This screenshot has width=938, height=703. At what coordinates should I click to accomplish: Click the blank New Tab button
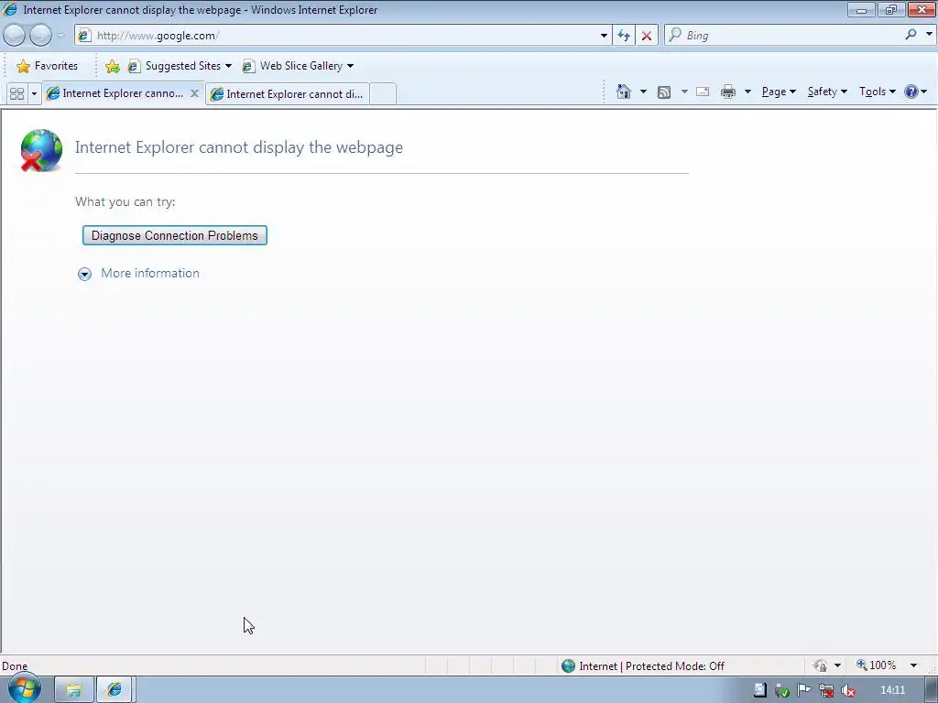tap(383, 94)
